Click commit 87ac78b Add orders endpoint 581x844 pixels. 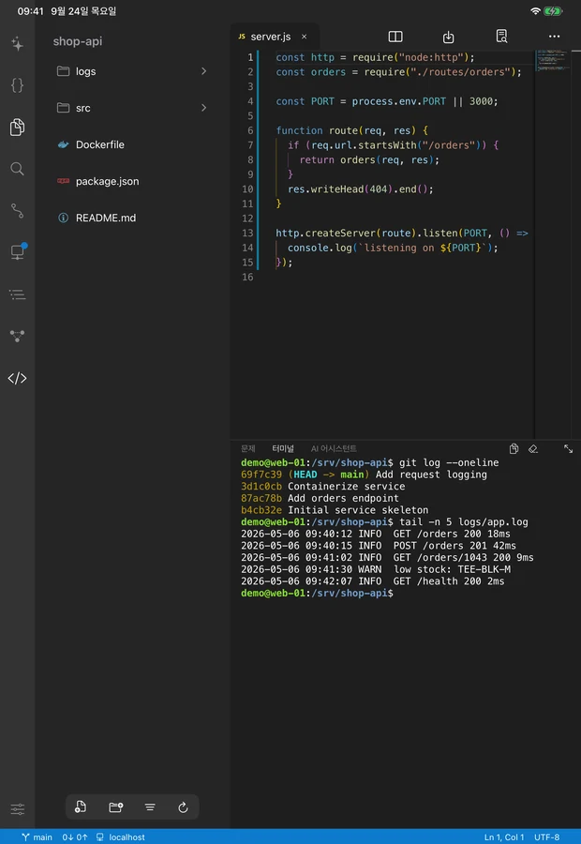(320, 498)
